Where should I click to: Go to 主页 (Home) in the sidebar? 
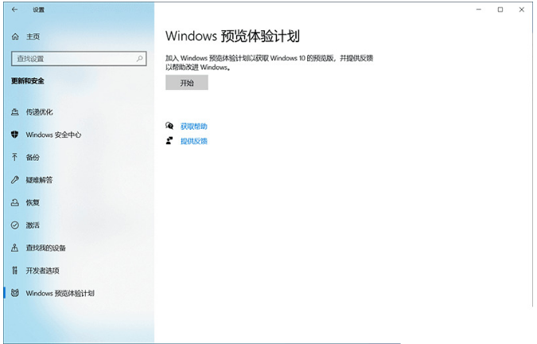pyautogui.click(x=33, y=37)
